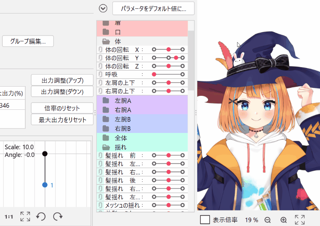Click the 体の回転 Y slider handle
The width and height of the screenshot is (320, 226).
pos(176,58)
